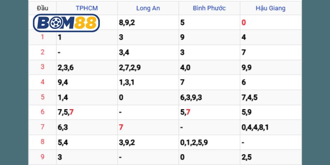
Task: Click the cell showing 6,3,9,3
Action: [191, 97]
